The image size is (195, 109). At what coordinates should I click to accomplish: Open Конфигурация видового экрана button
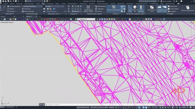88,9
